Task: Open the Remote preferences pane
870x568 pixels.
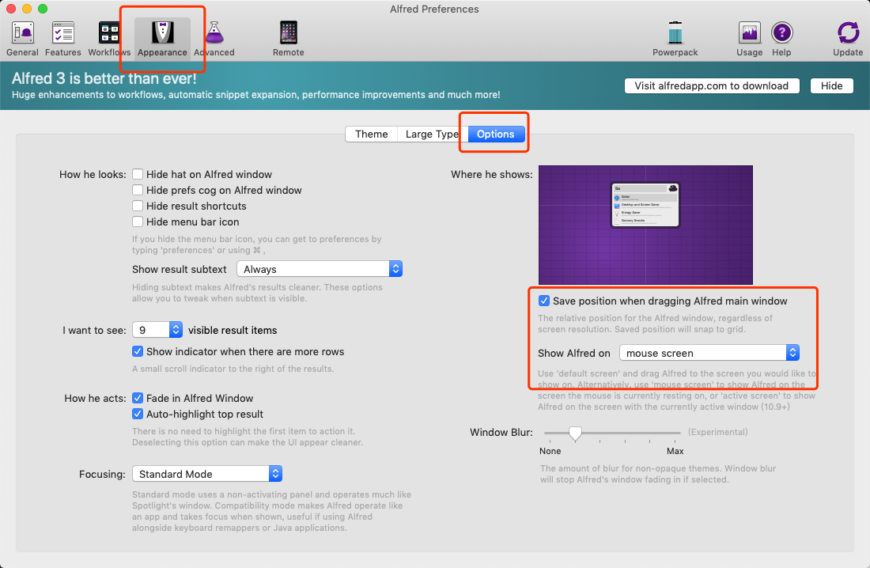Action: tap(289, 38)
